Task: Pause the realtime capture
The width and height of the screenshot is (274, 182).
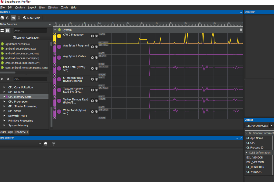Action: [x=8, y=18]
